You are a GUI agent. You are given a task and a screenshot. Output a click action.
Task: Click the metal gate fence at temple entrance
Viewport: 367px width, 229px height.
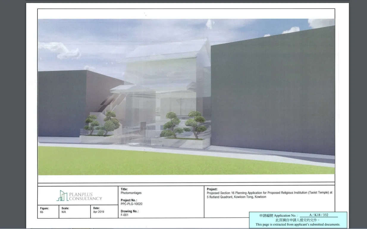[x=135, y=136]
